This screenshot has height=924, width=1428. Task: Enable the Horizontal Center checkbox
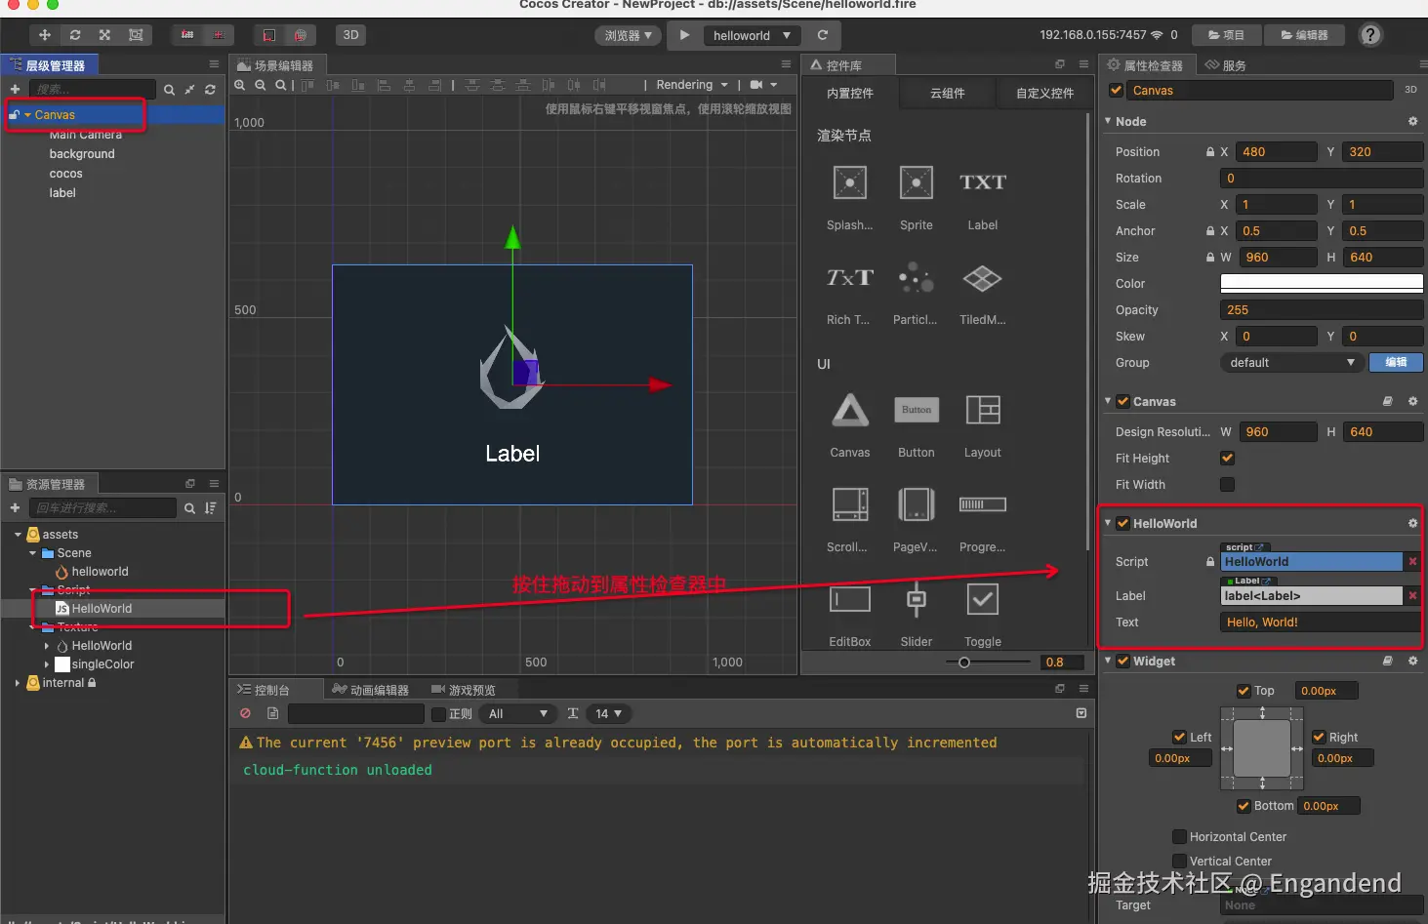point(1180,836)
